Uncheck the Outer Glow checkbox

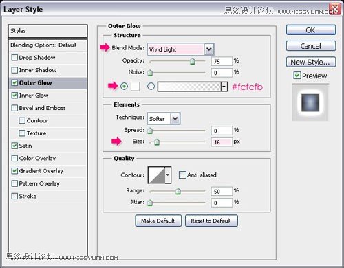14,82
